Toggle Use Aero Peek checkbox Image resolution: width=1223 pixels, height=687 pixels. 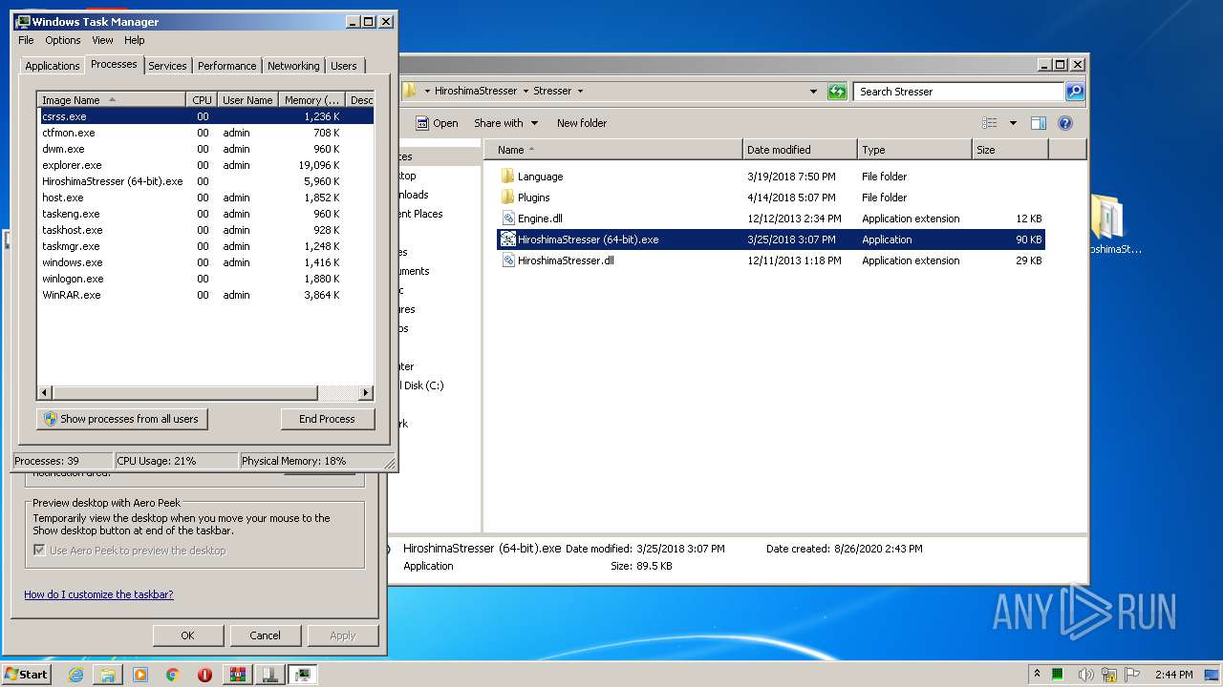[39, 551]
